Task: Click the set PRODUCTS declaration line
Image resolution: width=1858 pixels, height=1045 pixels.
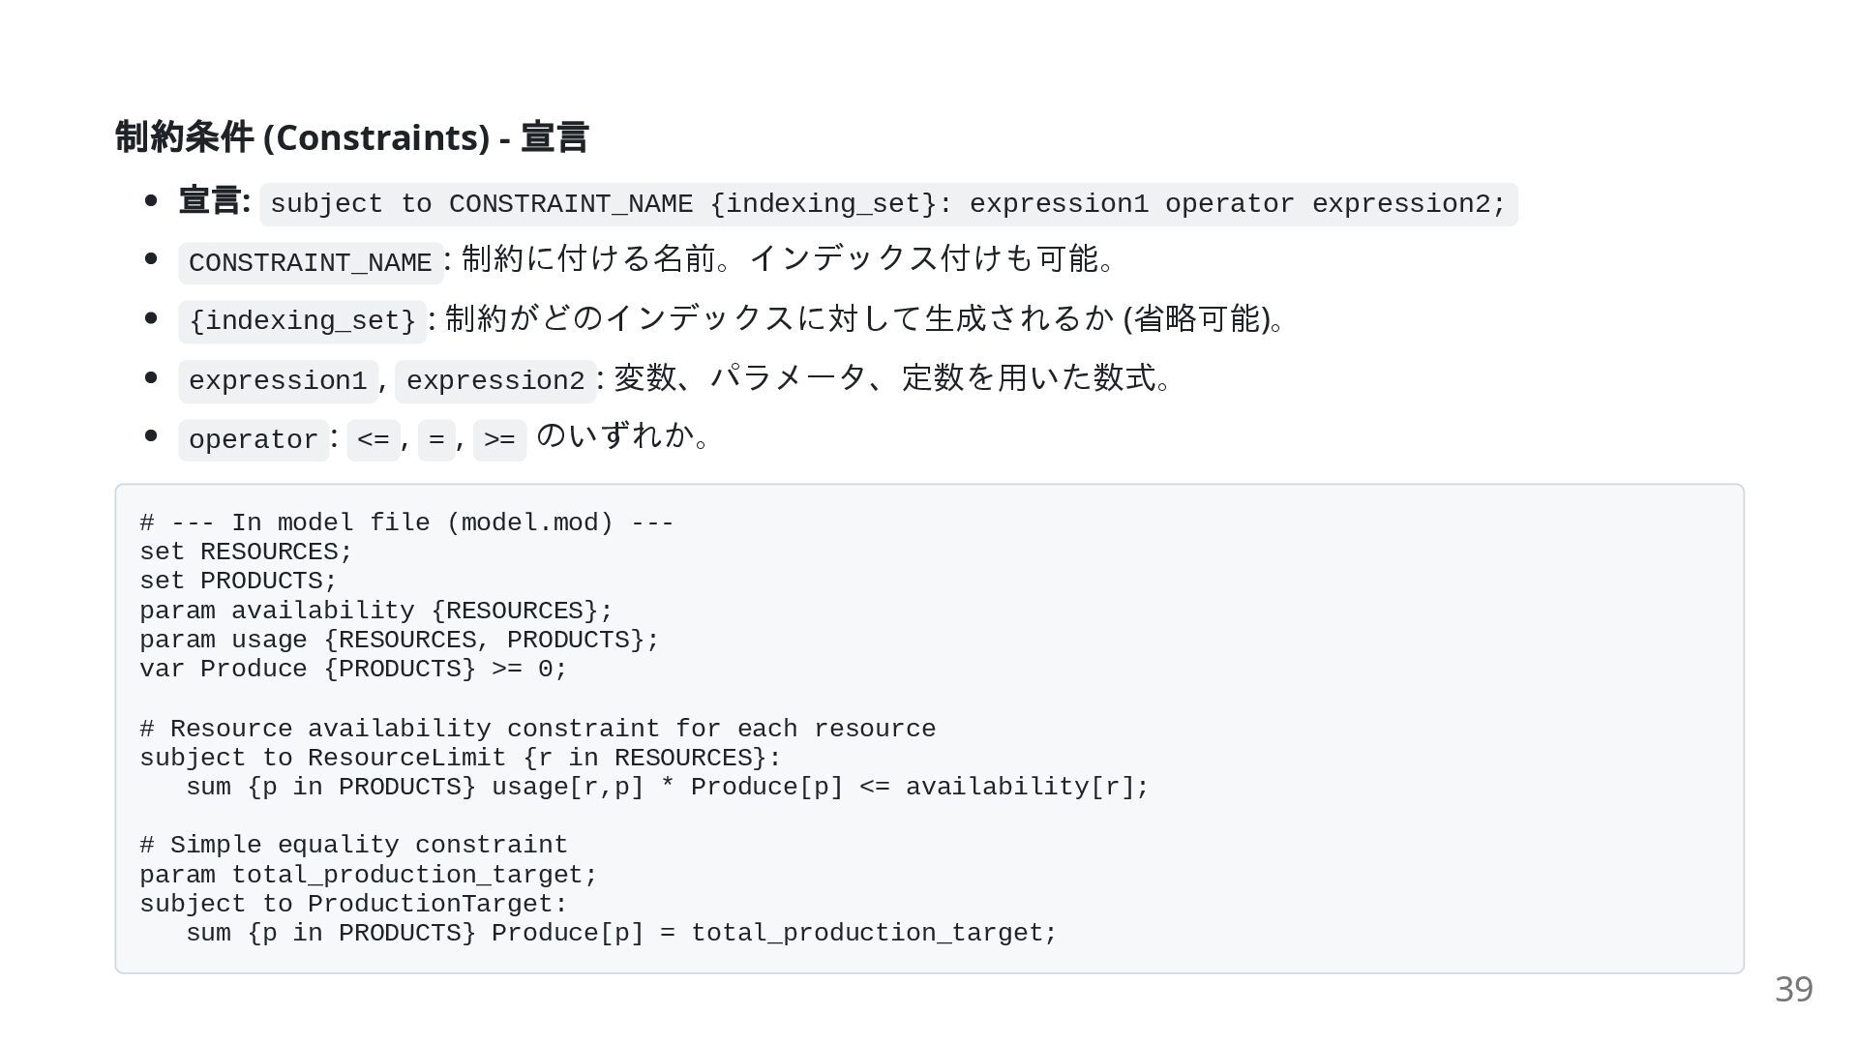Action: (238, 582)
